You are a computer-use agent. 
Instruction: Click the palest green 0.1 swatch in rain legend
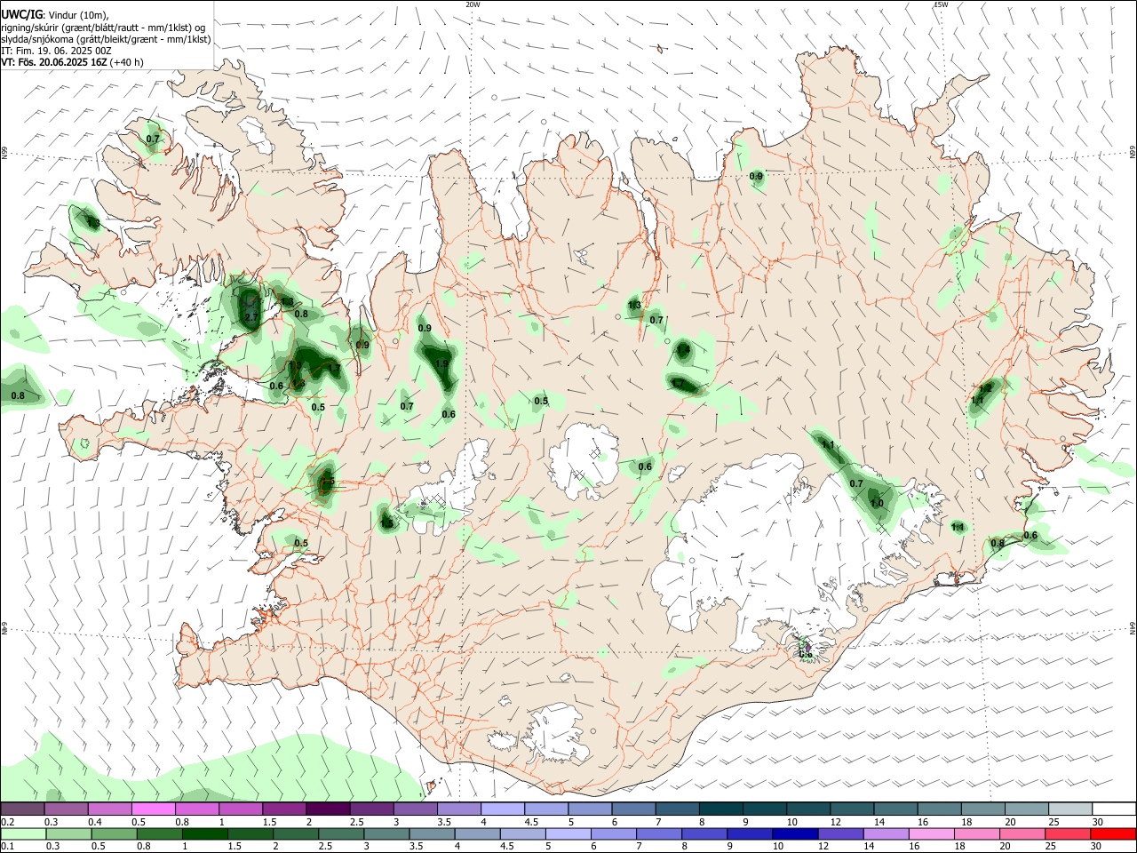pos(22,834)
